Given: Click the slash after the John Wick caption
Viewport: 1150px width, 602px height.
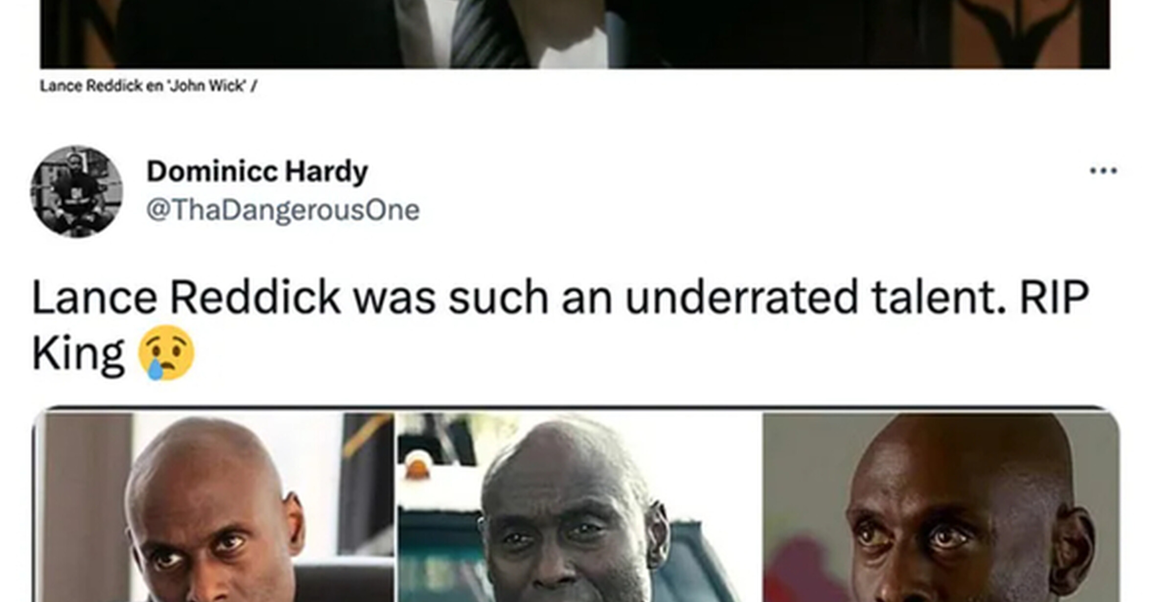Looking at the screenshot, I should tap(253, 86).
